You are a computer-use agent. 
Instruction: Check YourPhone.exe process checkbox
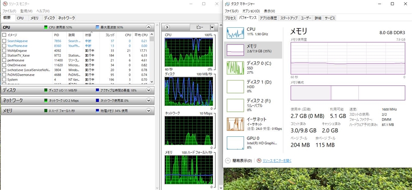(4, 46)
